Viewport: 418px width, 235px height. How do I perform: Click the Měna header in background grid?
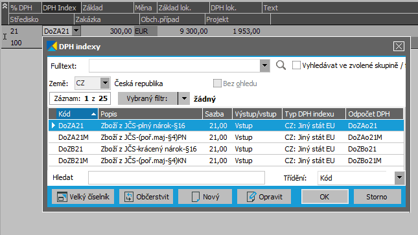tap(145, 8)
